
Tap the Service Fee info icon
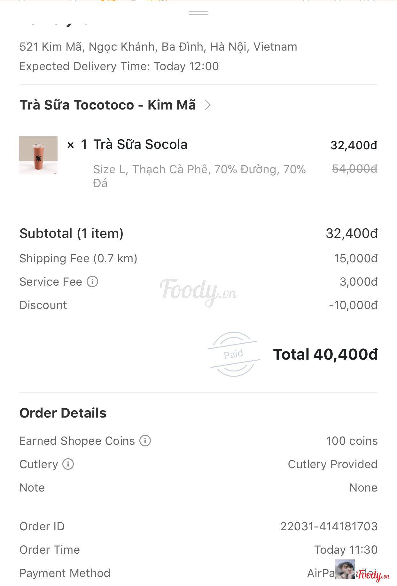[x=92, y=282]
